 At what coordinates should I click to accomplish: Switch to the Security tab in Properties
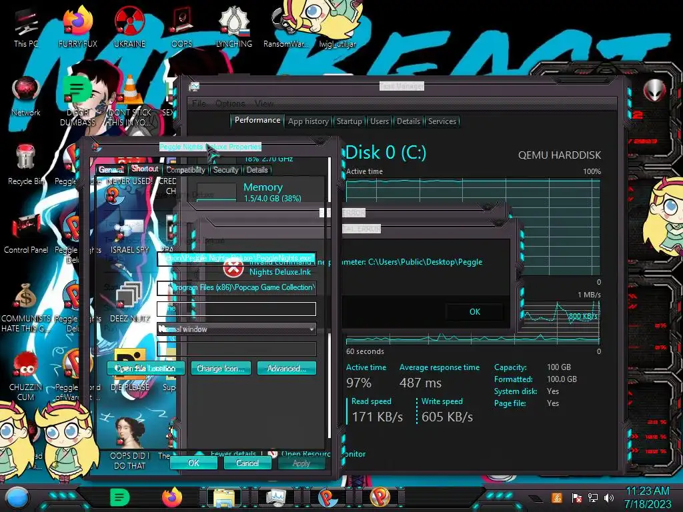225,170
